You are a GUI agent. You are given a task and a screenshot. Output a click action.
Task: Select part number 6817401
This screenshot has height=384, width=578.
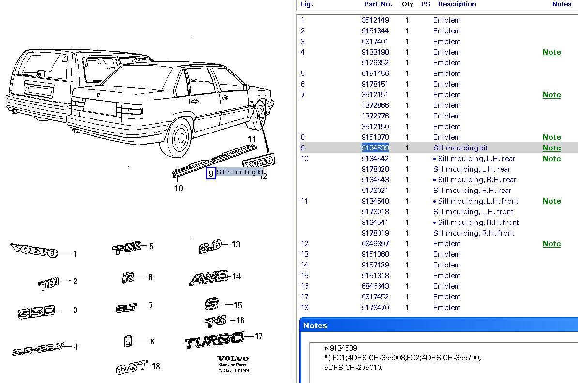tap(375, 42)
